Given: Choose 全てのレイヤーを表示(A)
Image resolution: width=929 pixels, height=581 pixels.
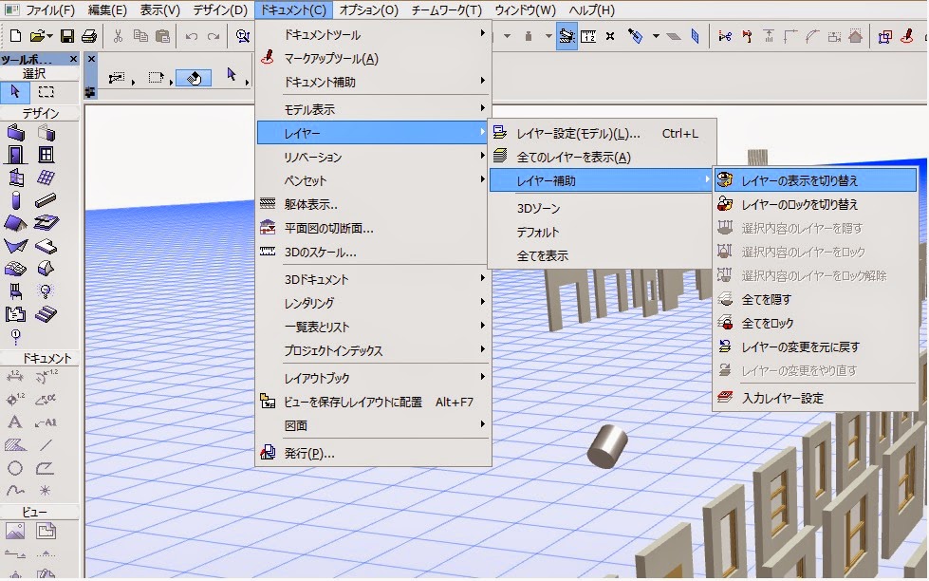Looking at the screenshot, I should click(602, 157).
